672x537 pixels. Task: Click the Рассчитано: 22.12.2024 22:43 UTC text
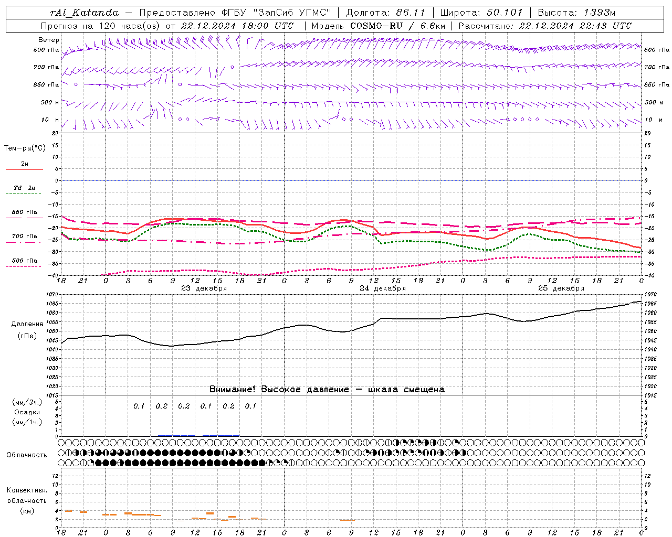point(545,26)
